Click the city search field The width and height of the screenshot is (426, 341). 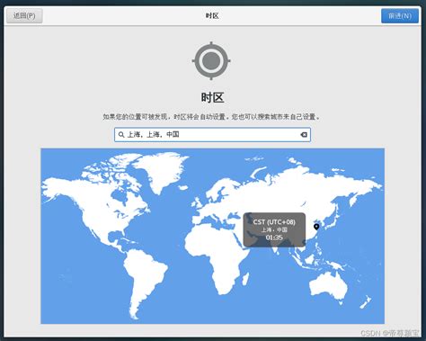212,134
